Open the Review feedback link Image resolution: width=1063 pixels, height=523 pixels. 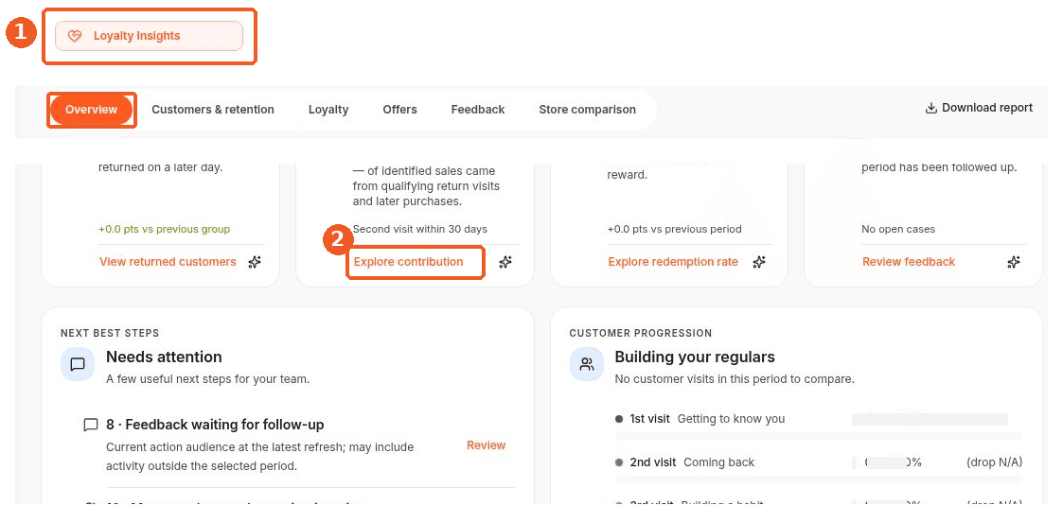pyautogui.click(x=909, y=261)
